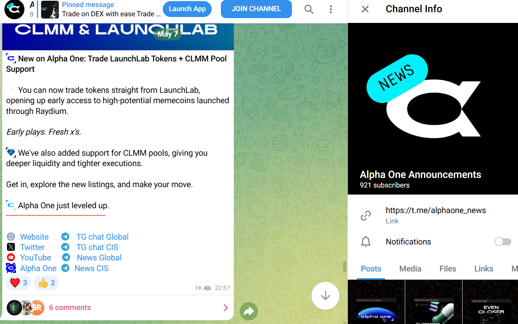Select the Posts tab

coord(371,269)
